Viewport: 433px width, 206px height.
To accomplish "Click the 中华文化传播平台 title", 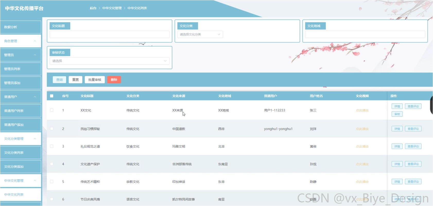I will [x=24, y=8].
